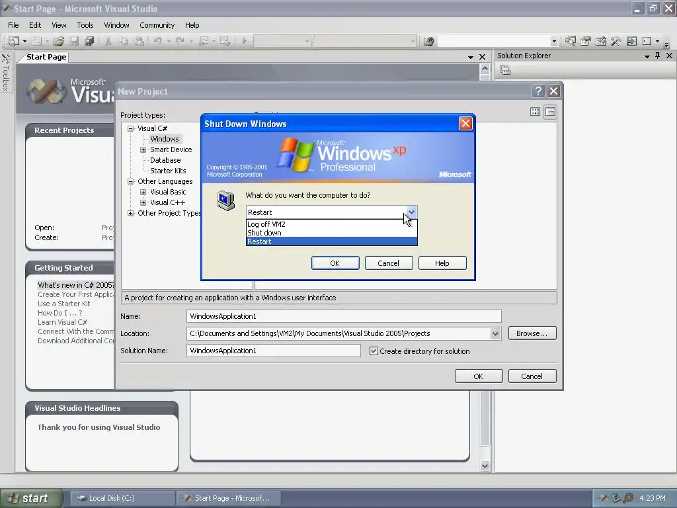
Task: Open the Toolbox toolbar icon (hammer and wrench)
Action: tap(616, 41)
